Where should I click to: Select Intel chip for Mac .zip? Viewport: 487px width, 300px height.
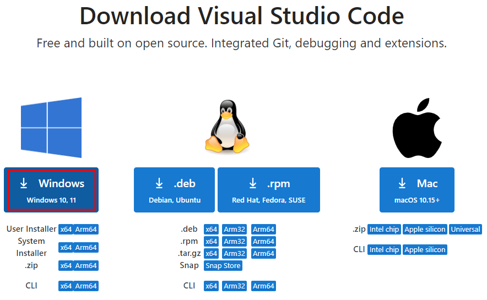pyautogui.click(x=384, y=229)
